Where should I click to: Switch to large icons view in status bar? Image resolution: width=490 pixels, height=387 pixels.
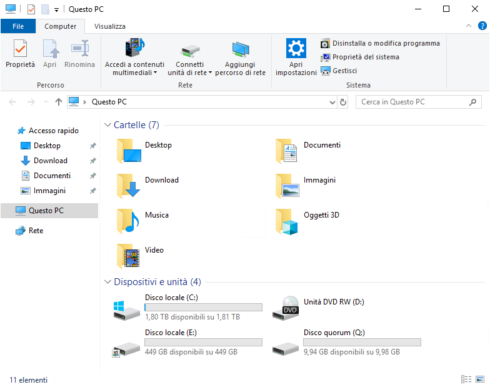coord(480,379)
